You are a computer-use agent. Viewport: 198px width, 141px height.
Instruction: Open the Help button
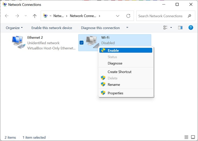tap(191, 27)
